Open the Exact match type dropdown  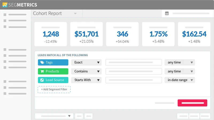pyautogui.click(x=86, y=62)
